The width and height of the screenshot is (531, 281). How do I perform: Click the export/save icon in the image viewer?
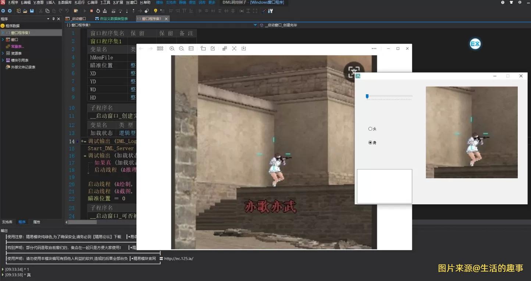[243, 48]
